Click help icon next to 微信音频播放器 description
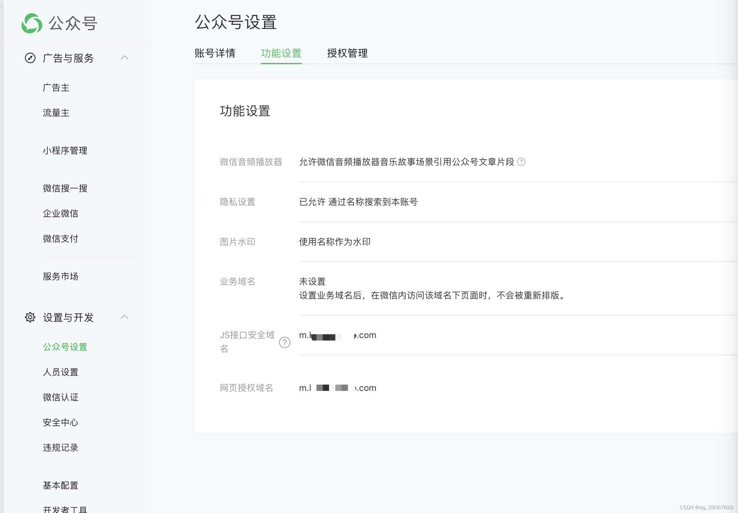 (x=521, y=162)
